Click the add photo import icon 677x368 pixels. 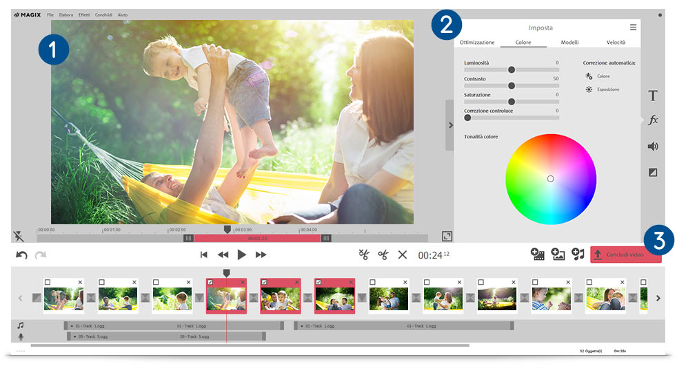558,255
